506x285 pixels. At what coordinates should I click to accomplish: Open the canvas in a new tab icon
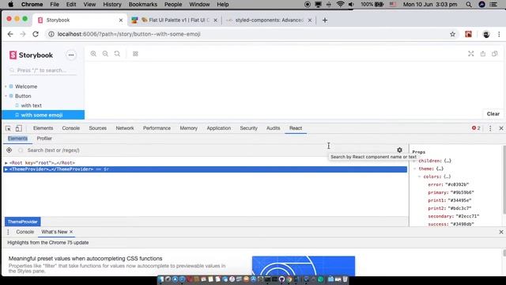point(483,54)
